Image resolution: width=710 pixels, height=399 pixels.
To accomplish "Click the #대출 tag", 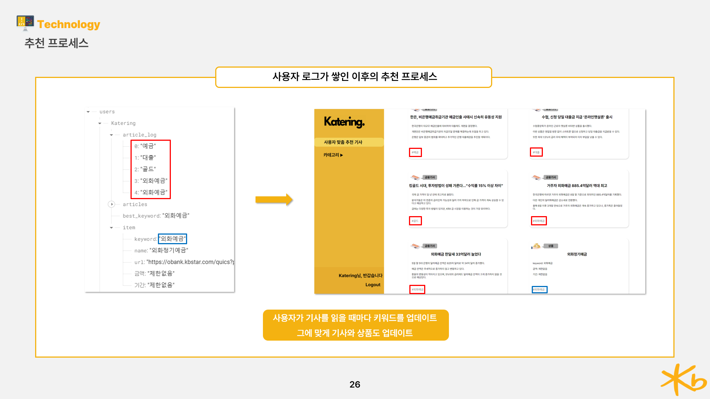I will pyautogui.click(x=536, y=152).
